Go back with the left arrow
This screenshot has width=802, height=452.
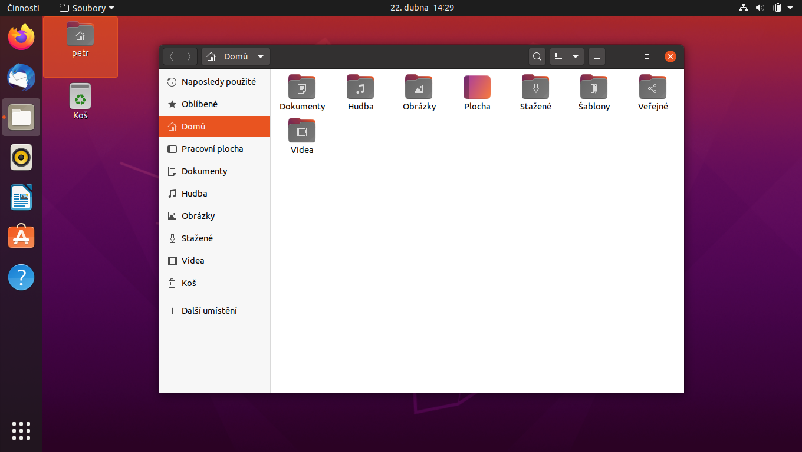[x=172, y=56]
